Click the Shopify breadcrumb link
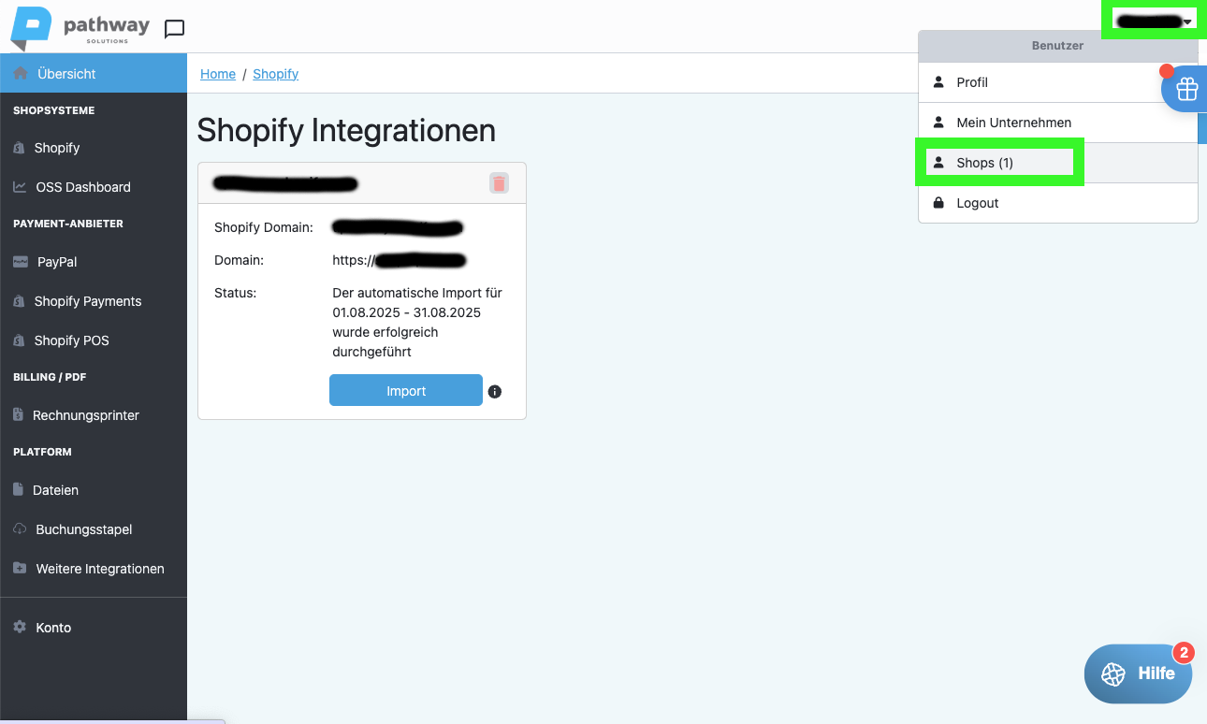The image size is (1207, 724). [275, 74]
